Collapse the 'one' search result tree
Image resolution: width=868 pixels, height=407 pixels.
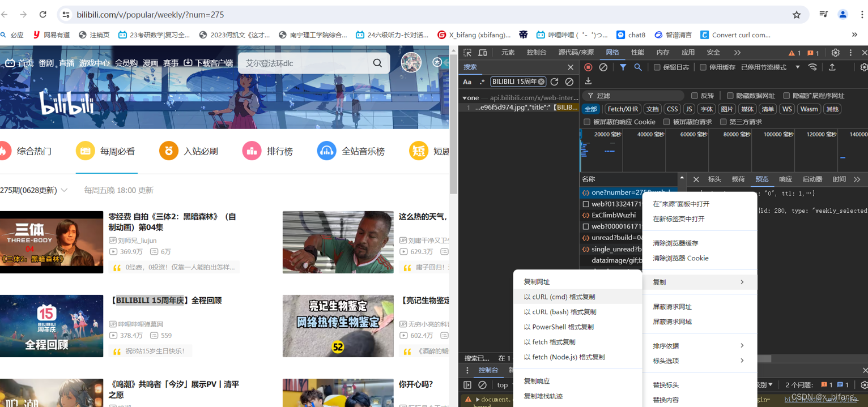tap(465, 98)
